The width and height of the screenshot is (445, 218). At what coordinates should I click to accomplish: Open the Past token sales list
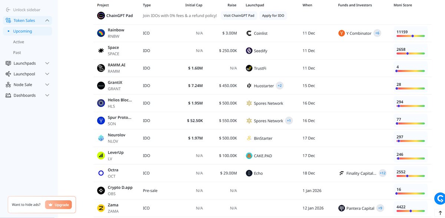[x=17, y=53]
